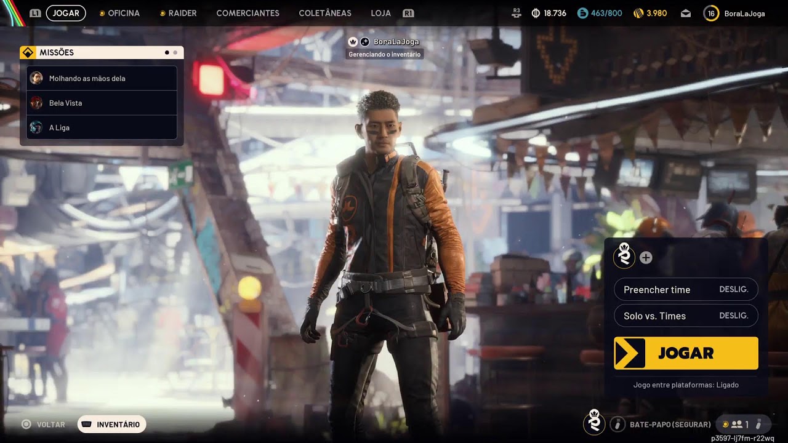This screenshot has width=788, height=443.
Task: Click the Jogo entre plataformas: Ligado text
Action: (686, 385)
